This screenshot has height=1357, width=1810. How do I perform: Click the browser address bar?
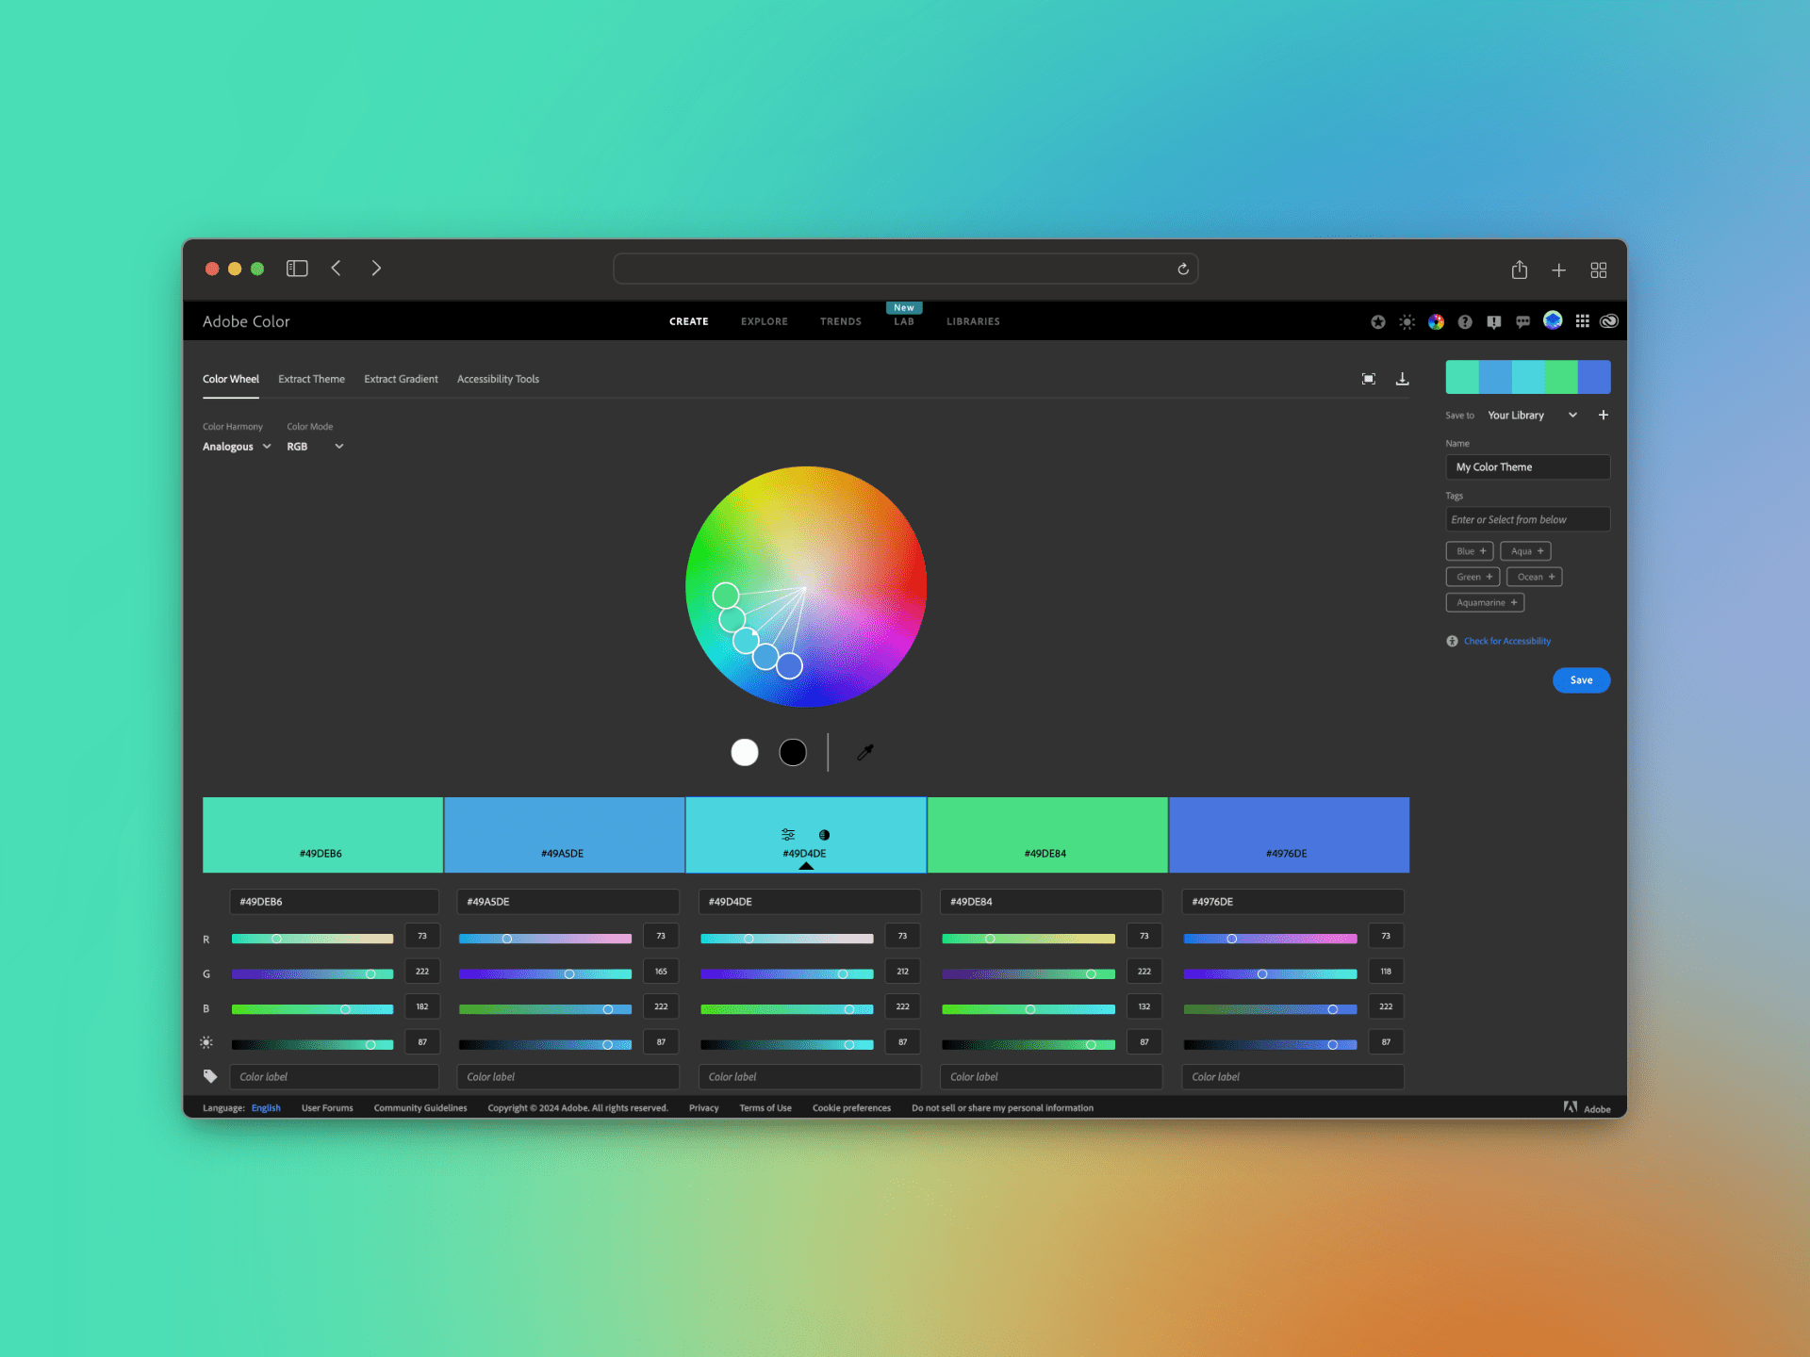click(905, 269)
